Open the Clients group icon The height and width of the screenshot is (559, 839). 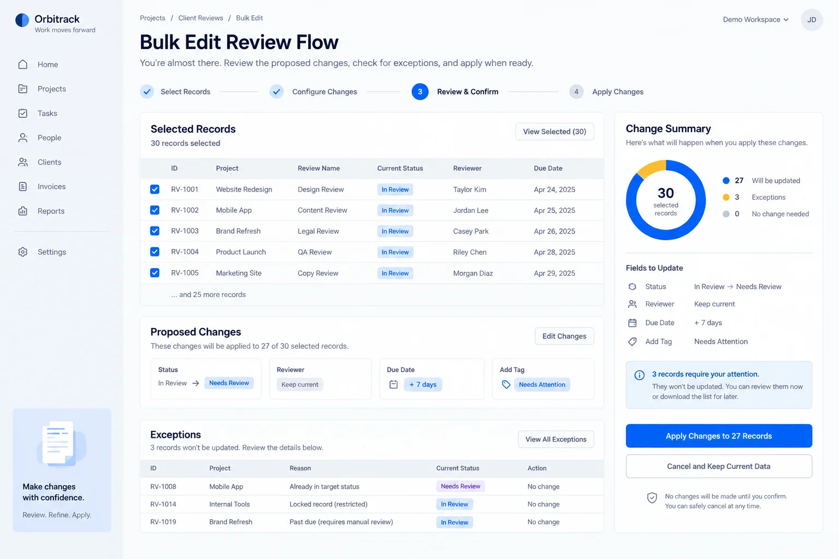[23, 162]
